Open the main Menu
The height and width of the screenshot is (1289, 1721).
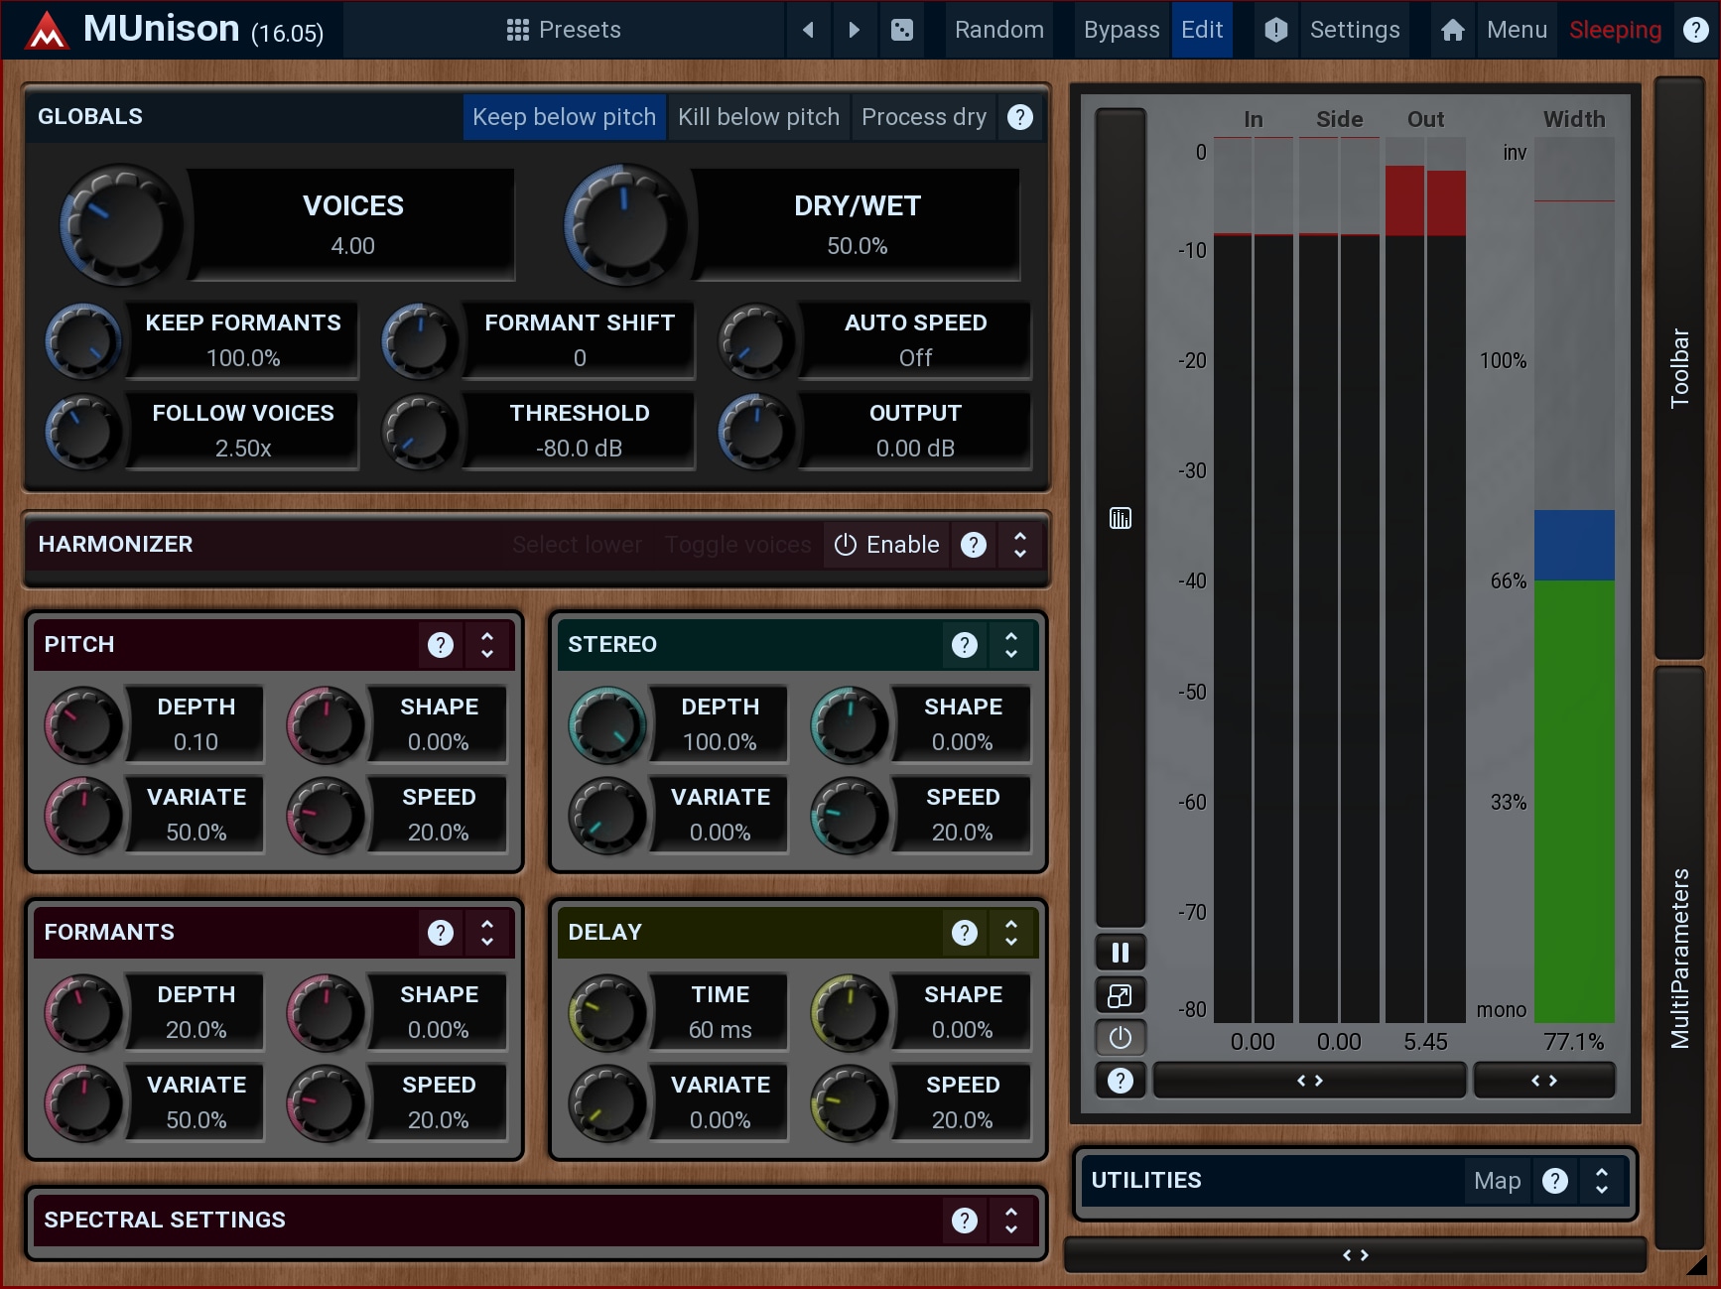tap(1517, 30)
